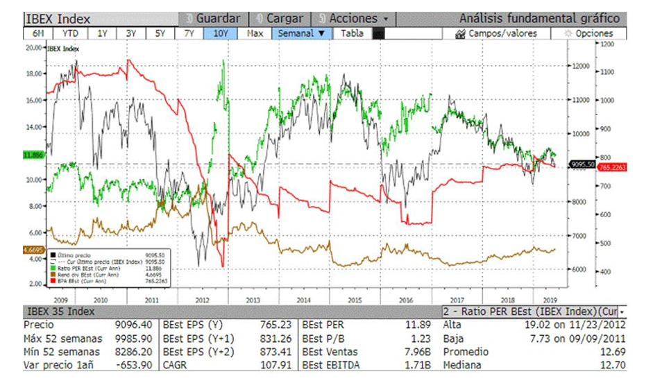Click the Alta value 19.02 on 11/23/2012
653x392 pixels.
click(x=575, y=325)
